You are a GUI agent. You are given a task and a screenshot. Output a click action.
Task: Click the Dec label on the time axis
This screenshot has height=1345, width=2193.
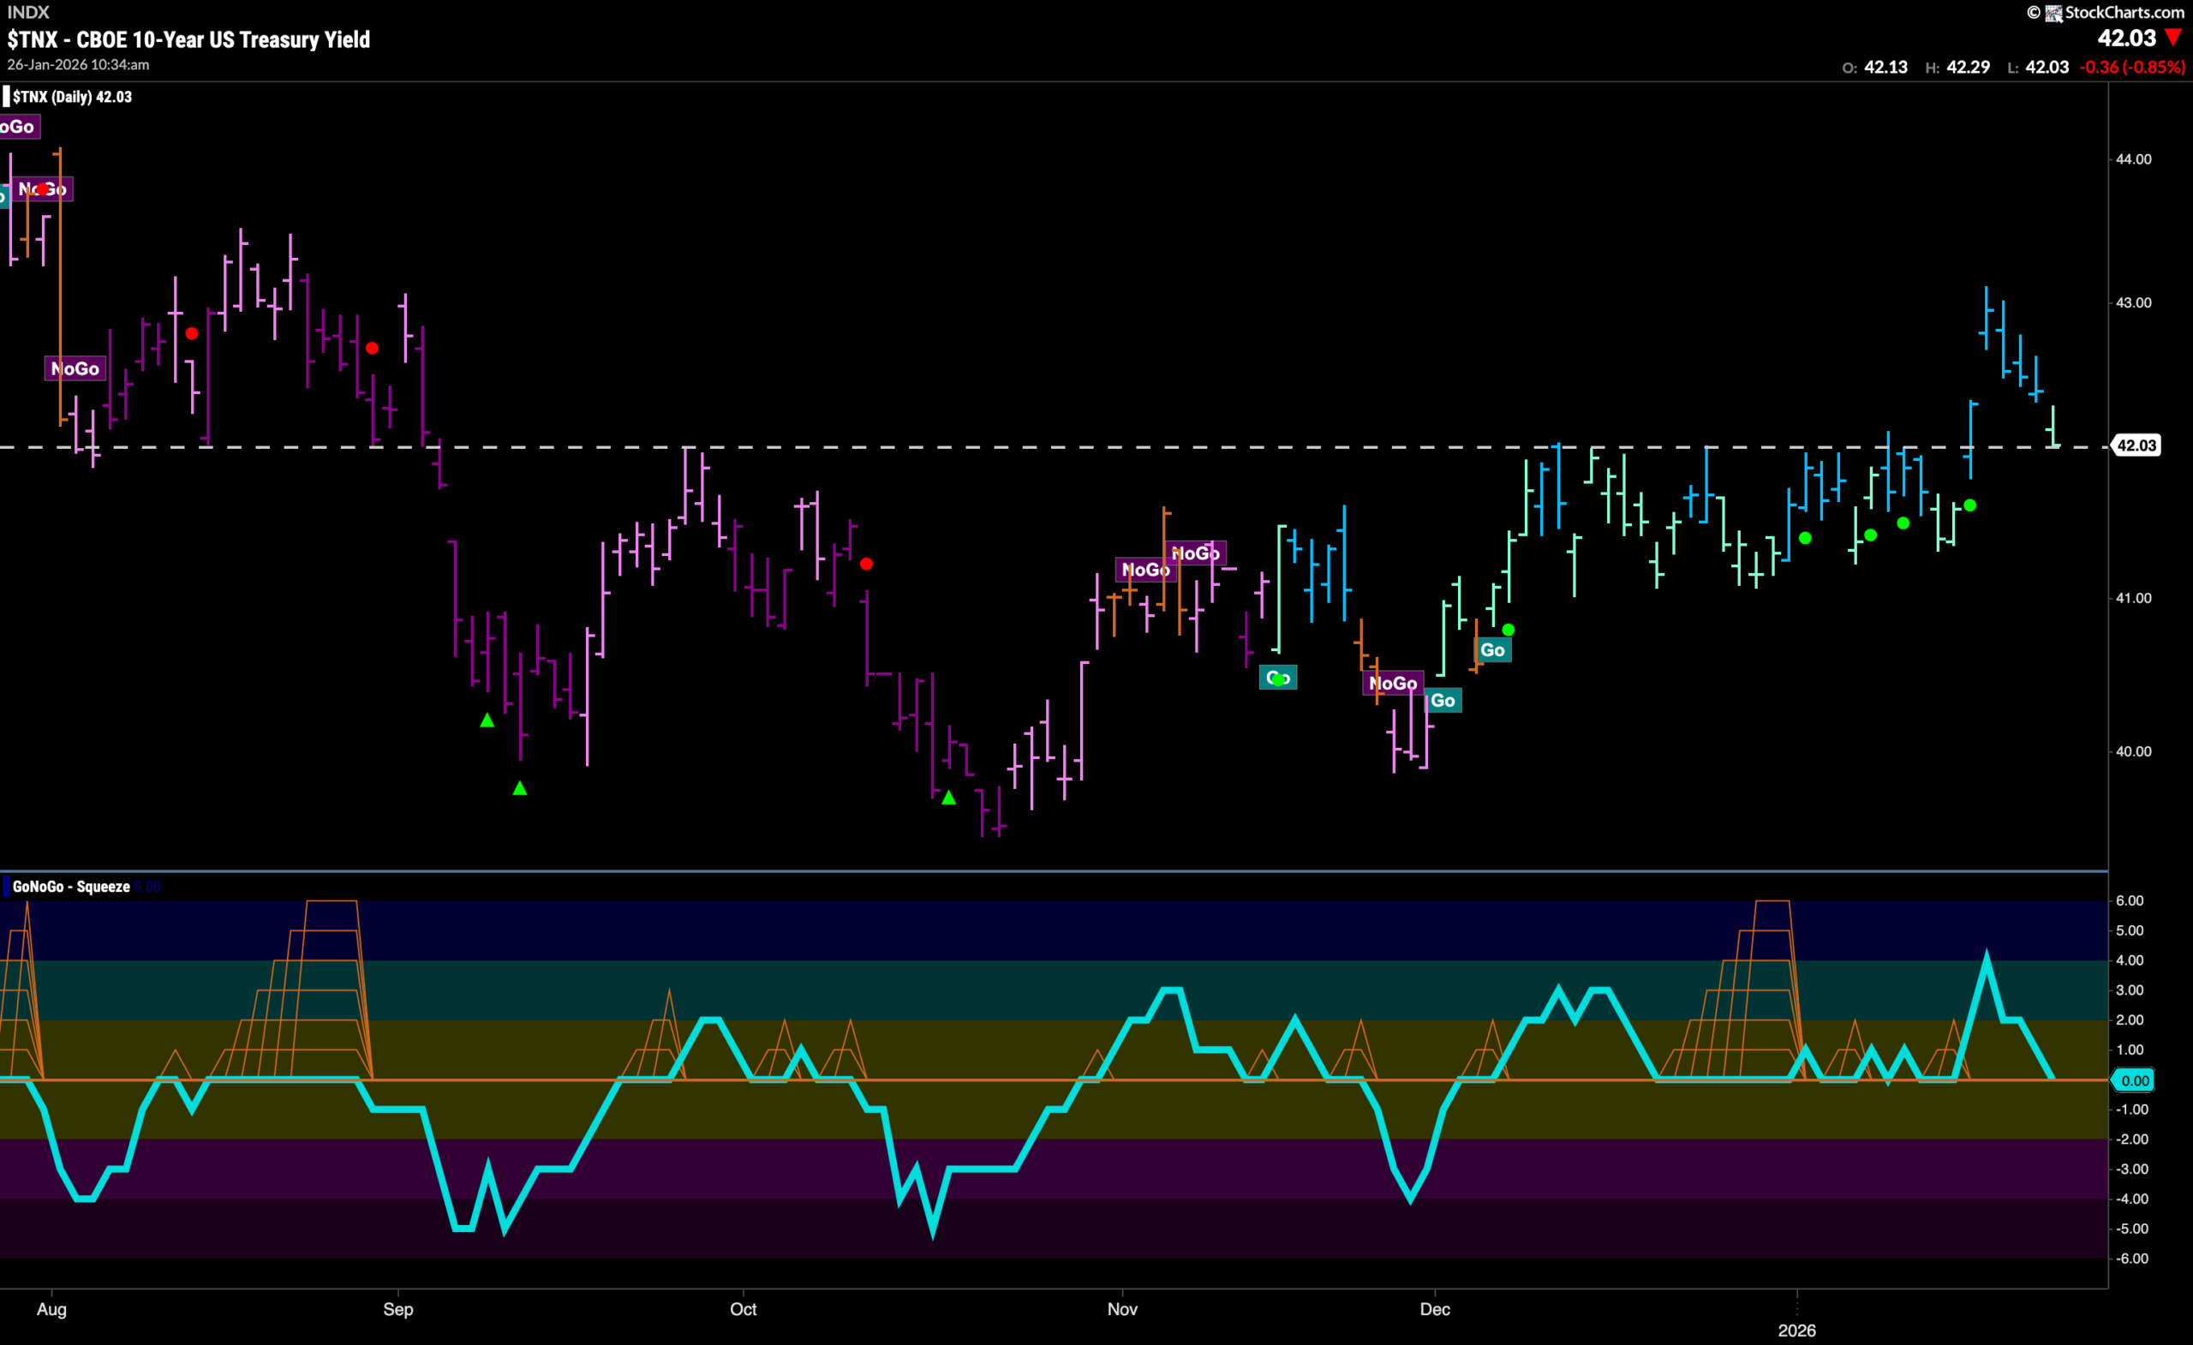(1435, 1309)
